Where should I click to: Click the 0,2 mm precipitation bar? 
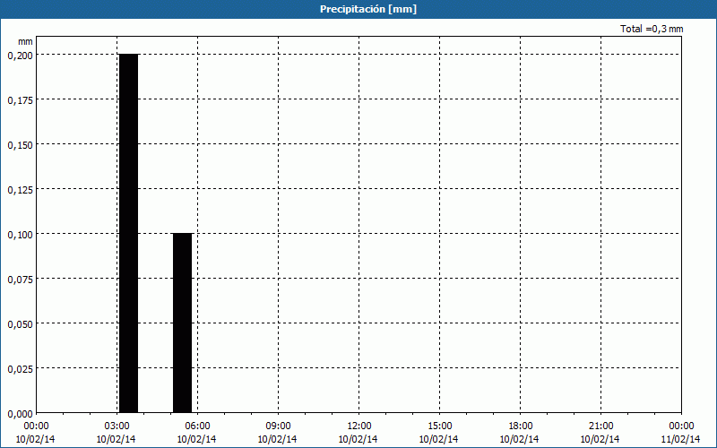point(128,233)
